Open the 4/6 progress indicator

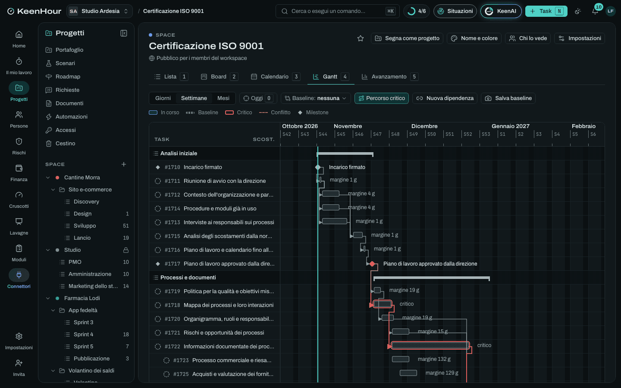pyautogui.click(x=417, y=11)
